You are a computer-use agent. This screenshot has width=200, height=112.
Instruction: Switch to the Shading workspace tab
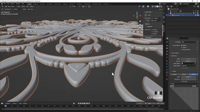tap(65, 4)
